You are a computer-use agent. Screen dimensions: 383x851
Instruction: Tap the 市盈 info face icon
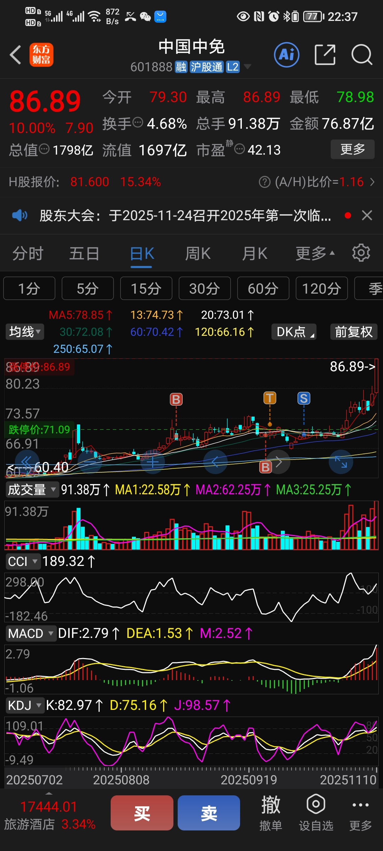[240, 149]
